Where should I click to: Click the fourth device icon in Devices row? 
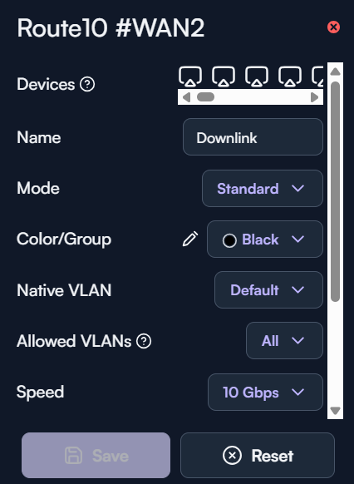point(290,76)
